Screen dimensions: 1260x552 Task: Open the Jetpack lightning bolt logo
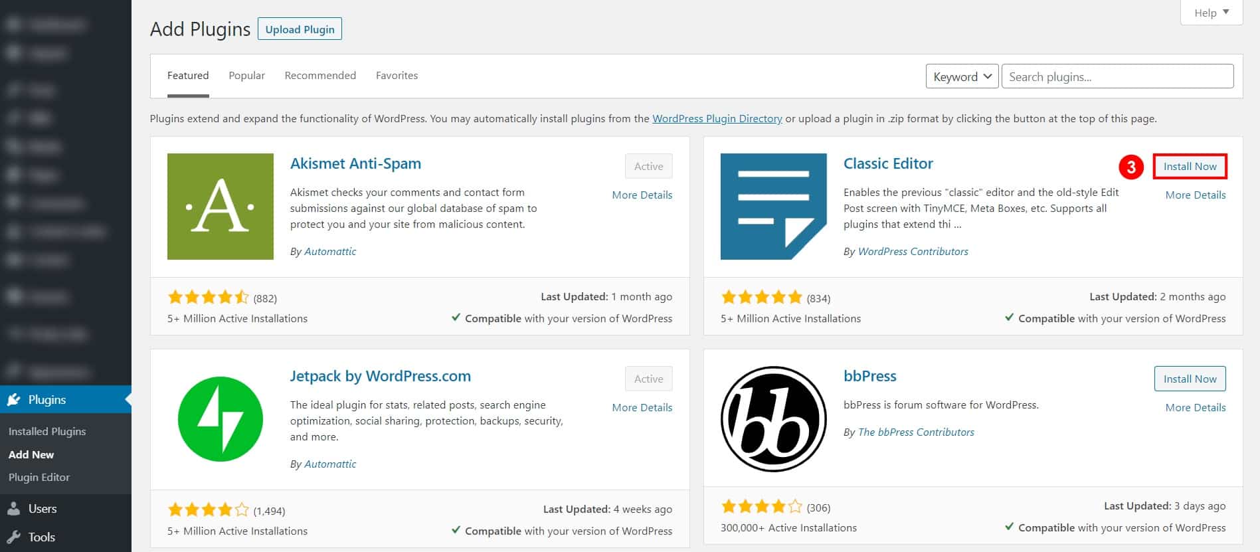click(221, 419)
